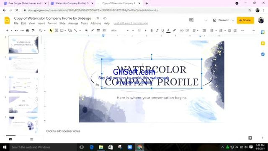Image resolution: width=268 pixels, height=151 pixels.
Task: Click the Print icon
Action: coord(28,31)
